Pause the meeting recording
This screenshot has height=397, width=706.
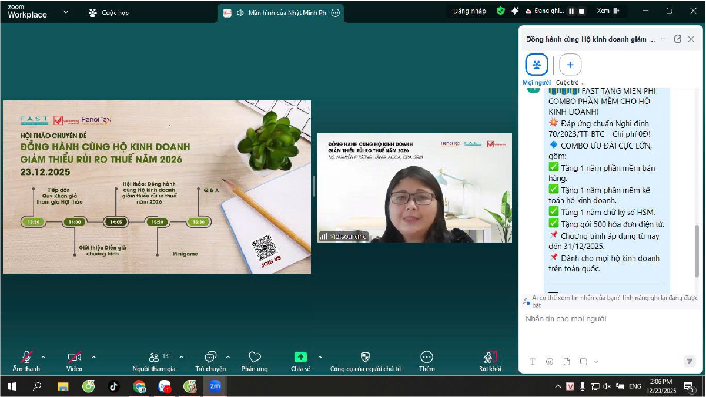tap(571, 11)
